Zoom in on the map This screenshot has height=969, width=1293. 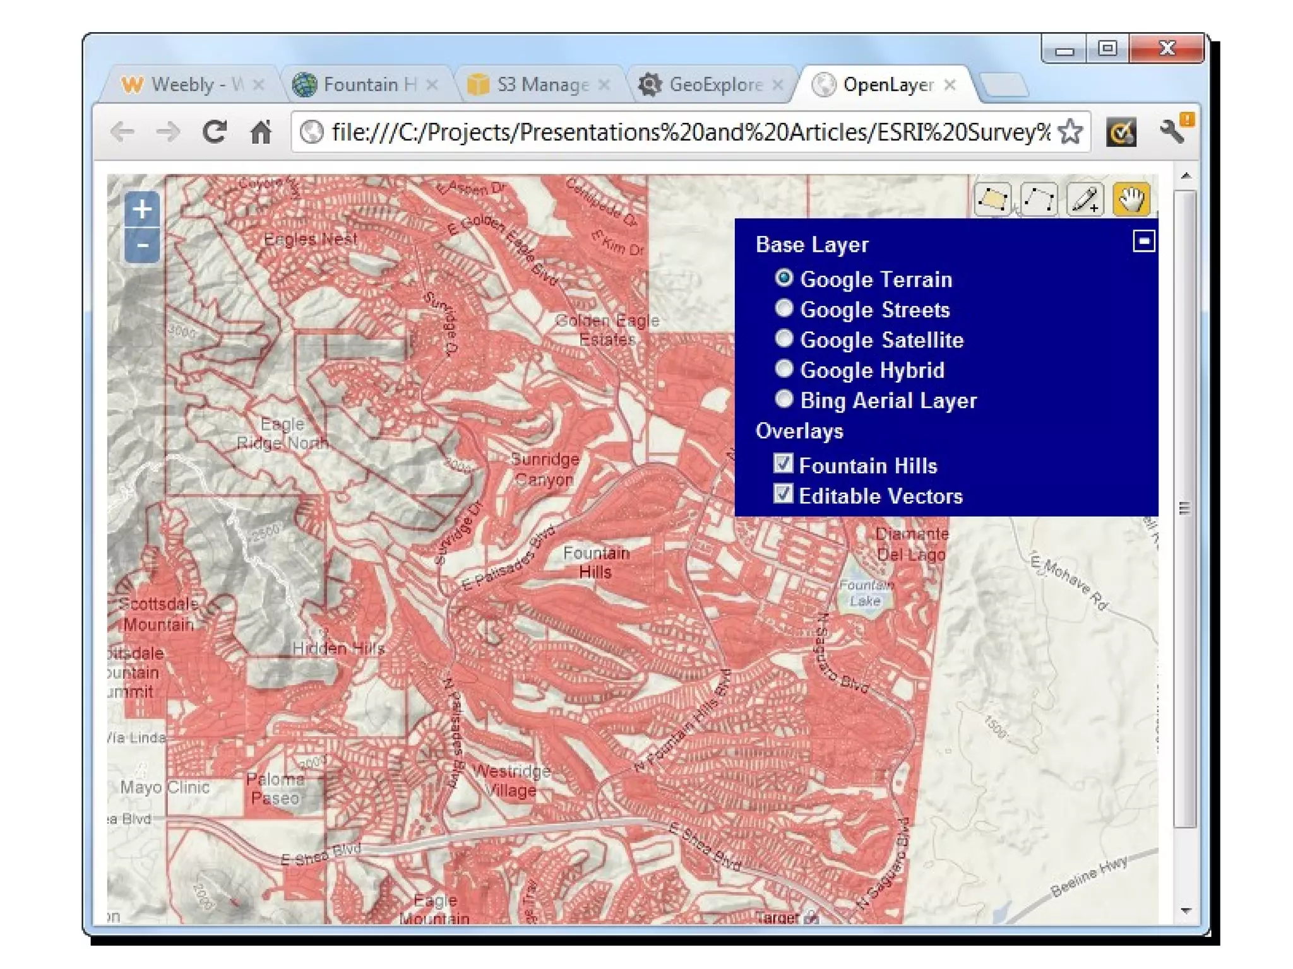tap(142, 210)
